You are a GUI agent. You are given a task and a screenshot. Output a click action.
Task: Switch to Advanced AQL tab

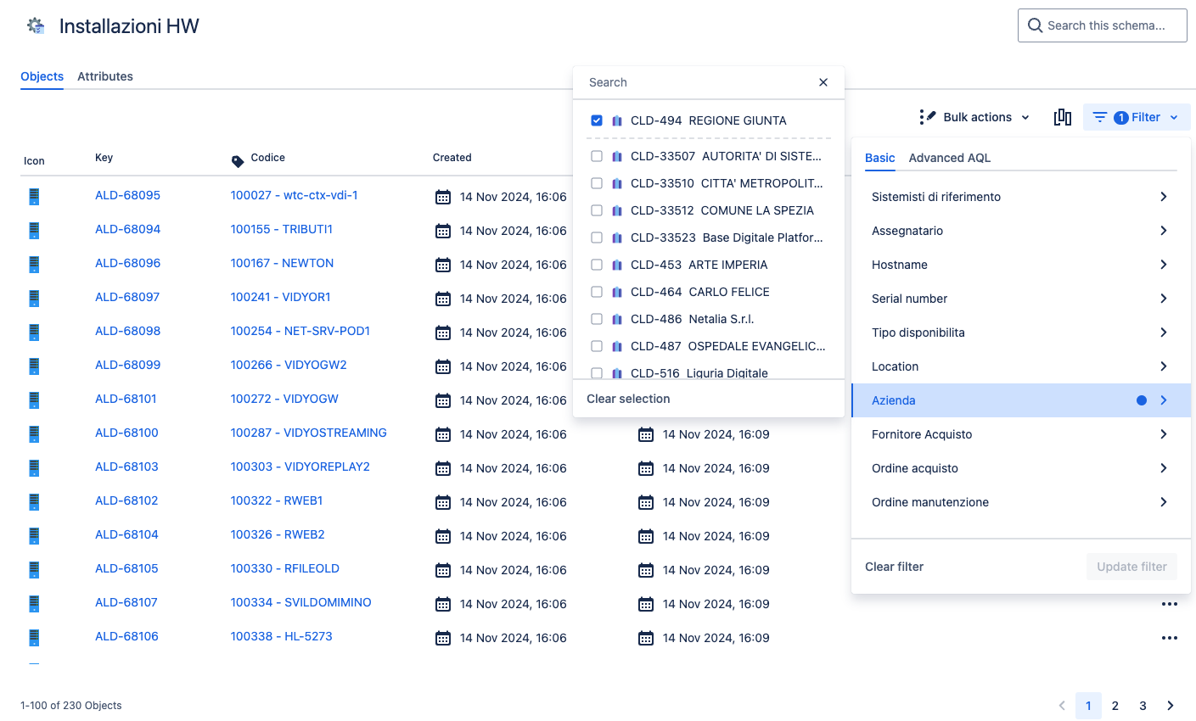click(950, 158)
